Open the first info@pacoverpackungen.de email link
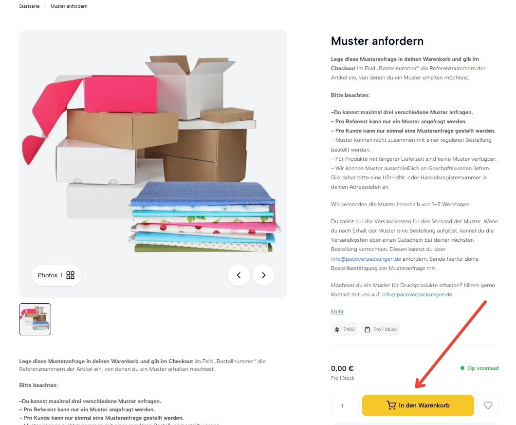Image resolution: width=516 pixels, height=425 pixels. [366, 259]
